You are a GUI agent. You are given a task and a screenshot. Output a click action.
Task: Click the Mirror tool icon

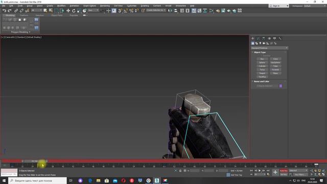170,10
